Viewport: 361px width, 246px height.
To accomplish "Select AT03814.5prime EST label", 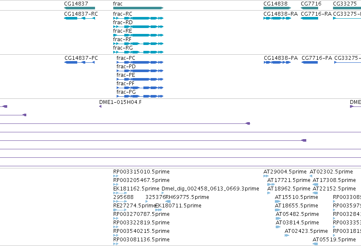I will [x=297, y=223].
